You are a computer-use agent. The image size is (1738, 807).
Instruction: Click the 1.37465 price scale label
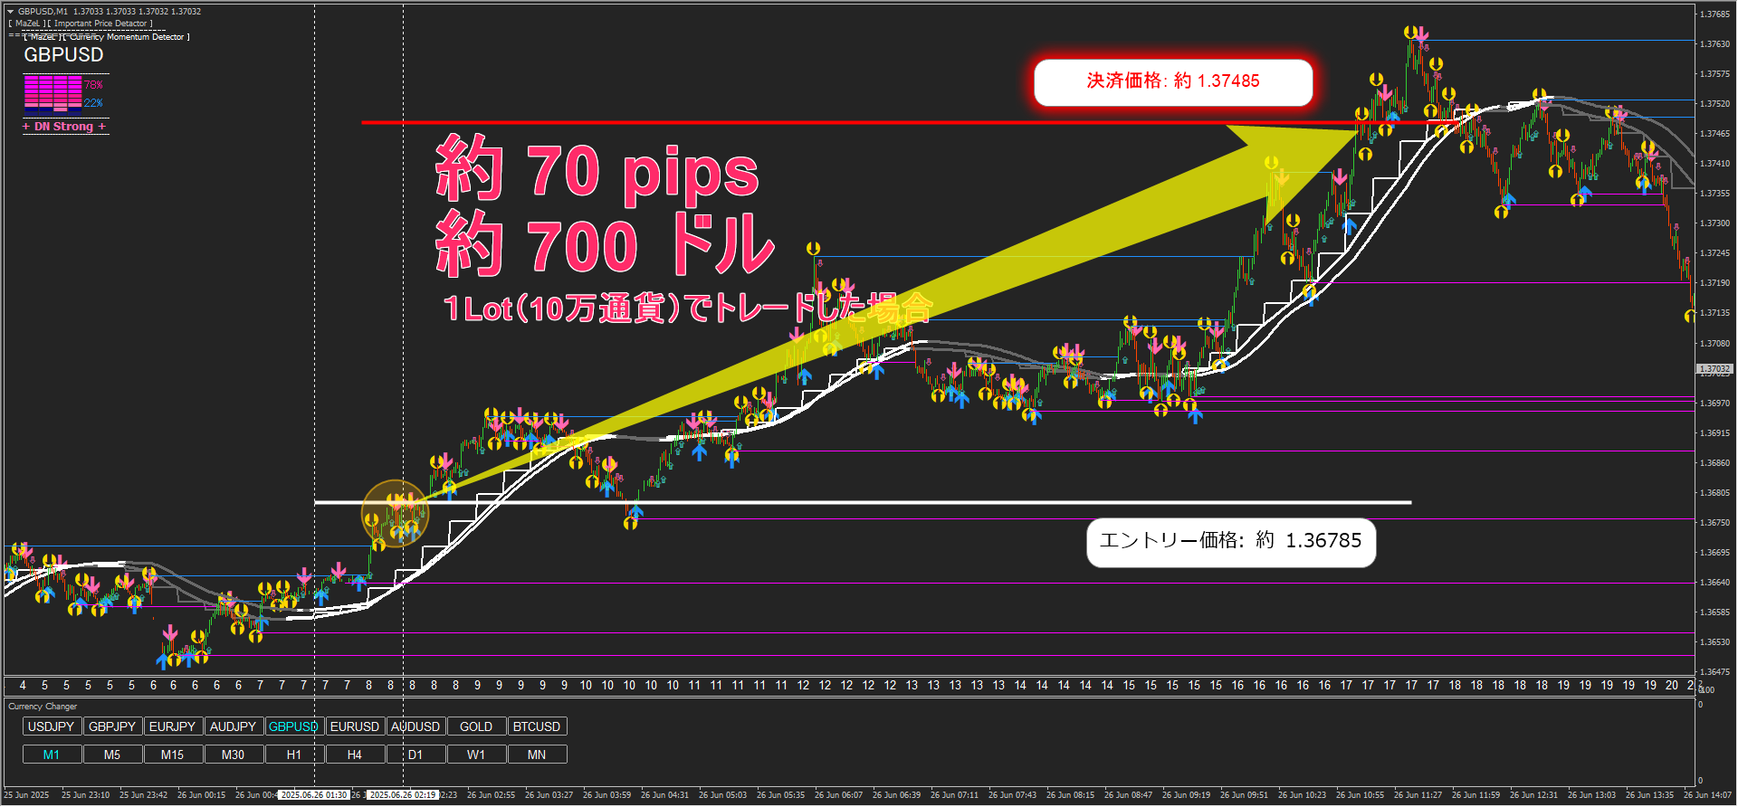coord(1714,134)
